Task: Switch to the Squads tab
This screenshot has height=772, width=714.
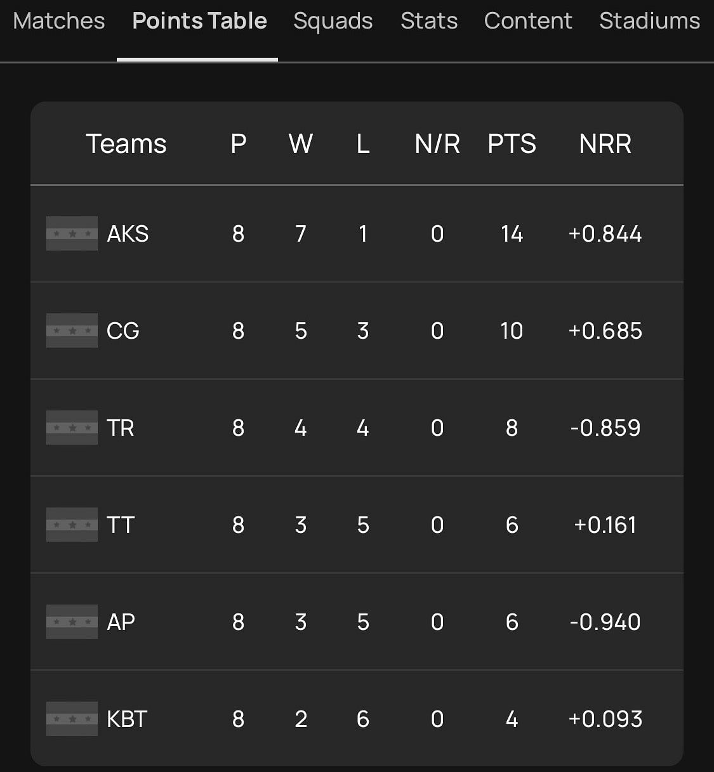Action: pos(333,21)
